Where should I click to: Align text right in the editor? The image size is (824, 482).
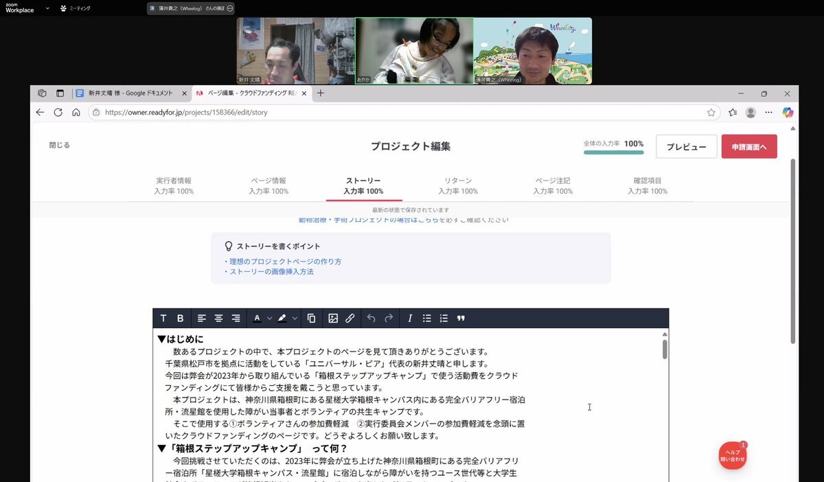(x=236, y=318)
